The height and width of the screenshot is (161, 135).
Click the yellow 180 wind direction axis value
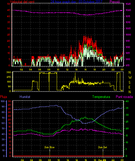coord(9,82)
